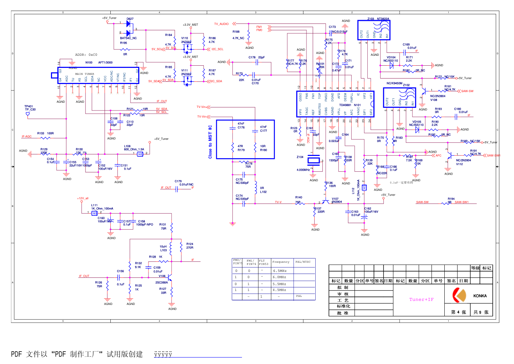Click the Tuner+IF sheet title
The width and height of the screenshot is (514, 364).
[422, 299]
